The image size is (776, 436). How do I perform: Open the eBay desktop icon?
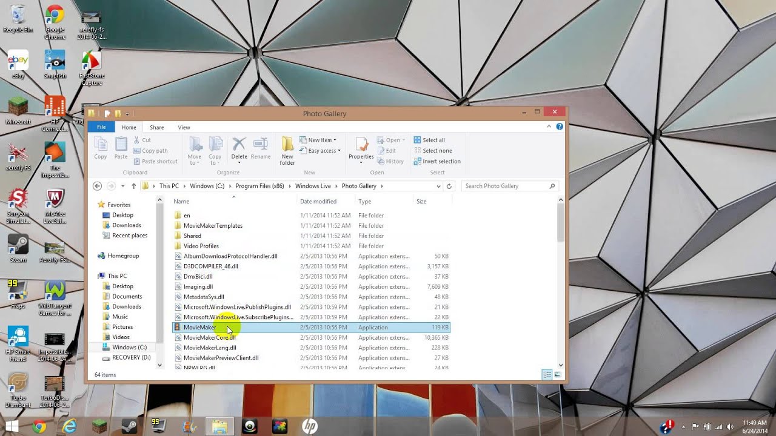pyautogui.click(x=18, y=65)
